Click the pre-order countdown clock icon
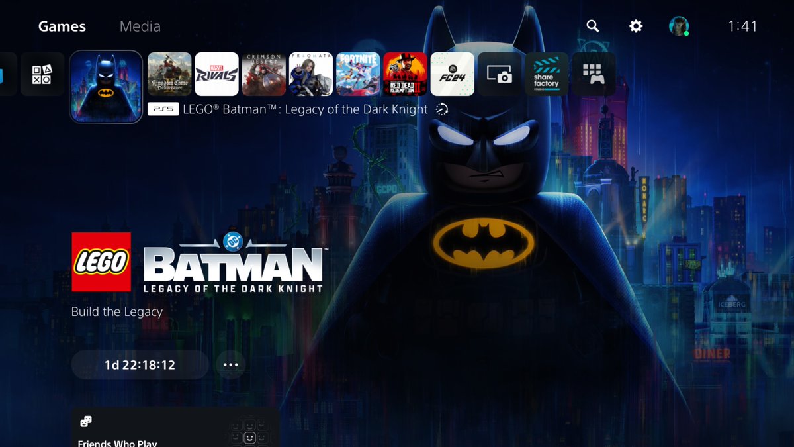The height and width of the screenshot is (447, 794). click(442, 109)
